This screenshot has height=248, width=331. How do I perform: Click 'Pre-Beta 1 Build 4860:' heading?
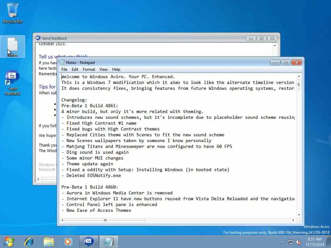pyautogui.click(x=90, y=187)
